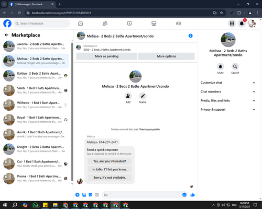Open the account profile picture menu

252,24
